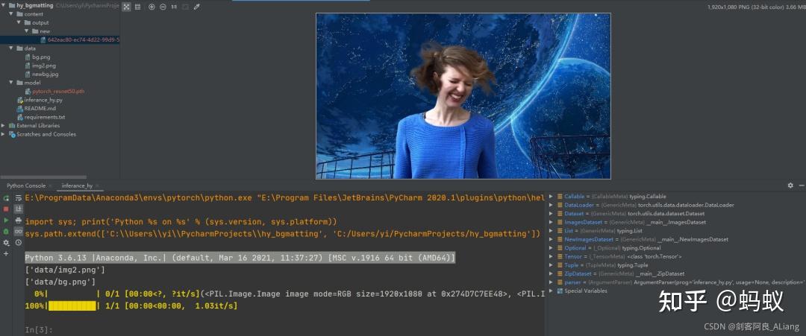Open img2.png in the project tree
Screen dimensions: 806x336
coord(44,66)
